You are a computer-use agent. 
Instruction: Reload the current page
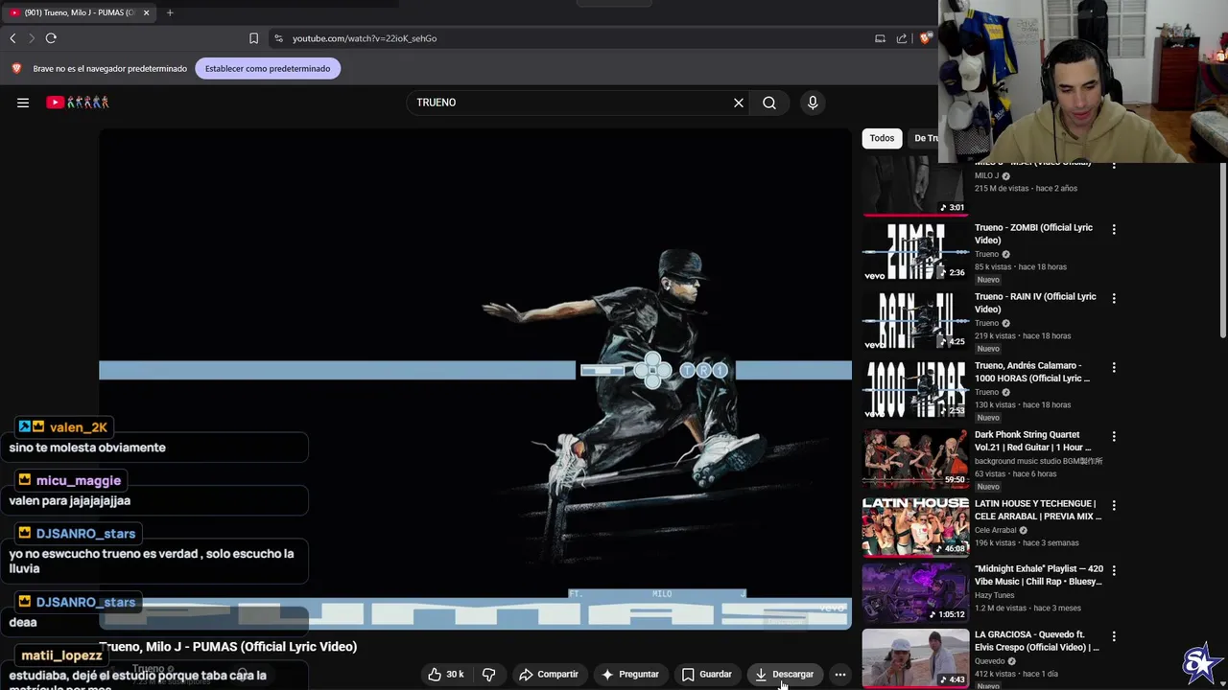coord(51,38)
